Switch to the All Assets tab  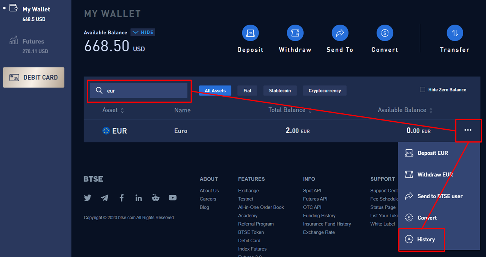215,90
